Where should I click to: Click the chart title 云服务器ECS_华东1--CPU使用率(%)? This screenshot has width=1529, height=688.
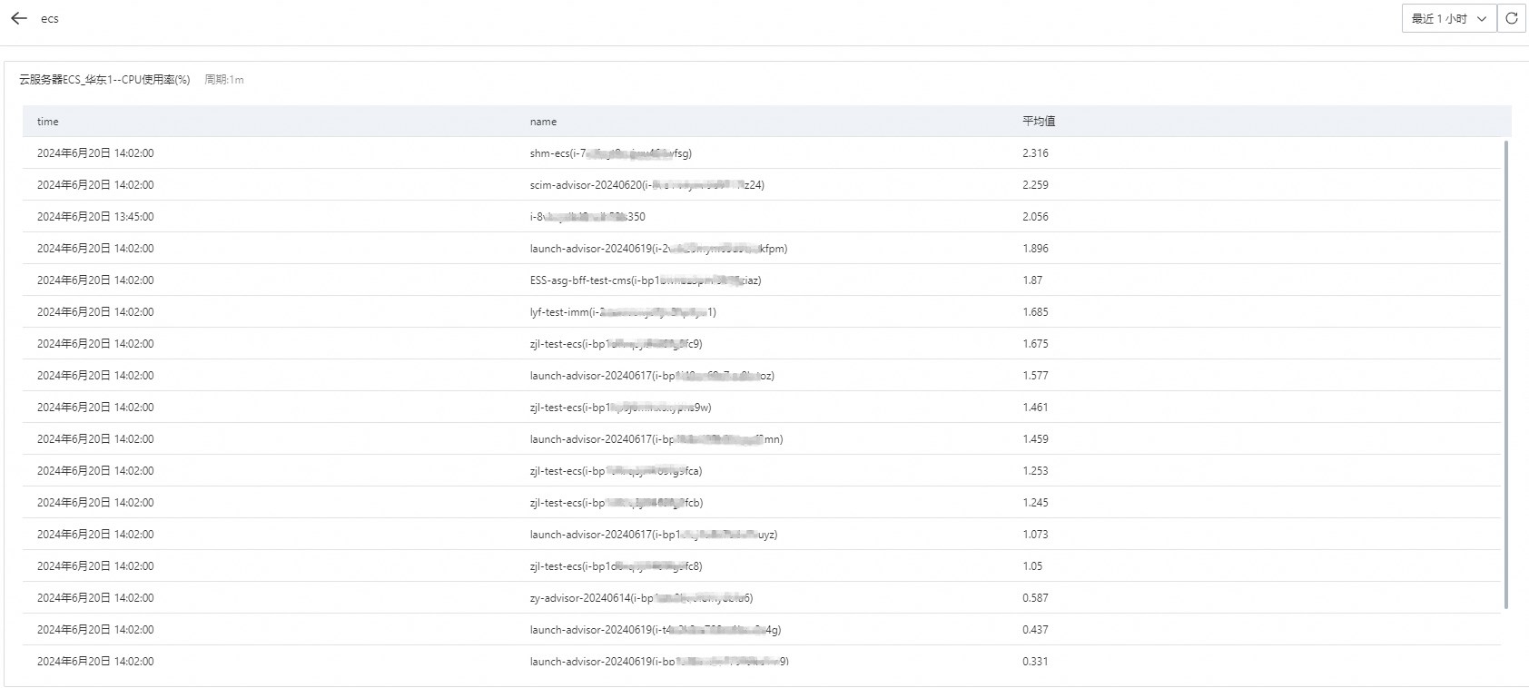104,80
